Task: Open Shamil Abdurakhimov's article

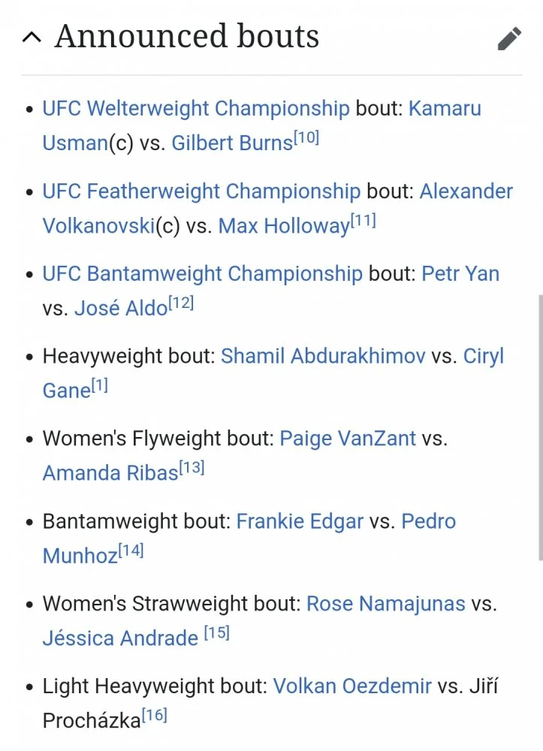Action: [322, 356]
